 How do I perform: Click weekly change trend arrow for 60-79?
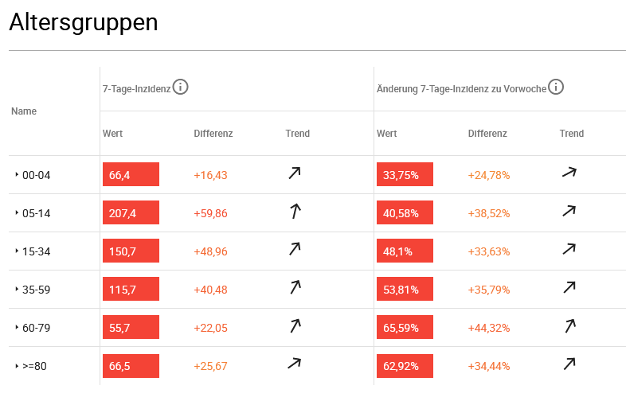coord(569,325)
